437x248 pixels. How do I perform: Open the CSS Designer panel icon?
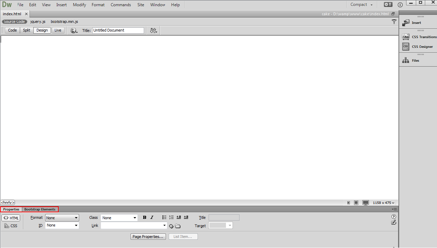[x=406, y=46]
